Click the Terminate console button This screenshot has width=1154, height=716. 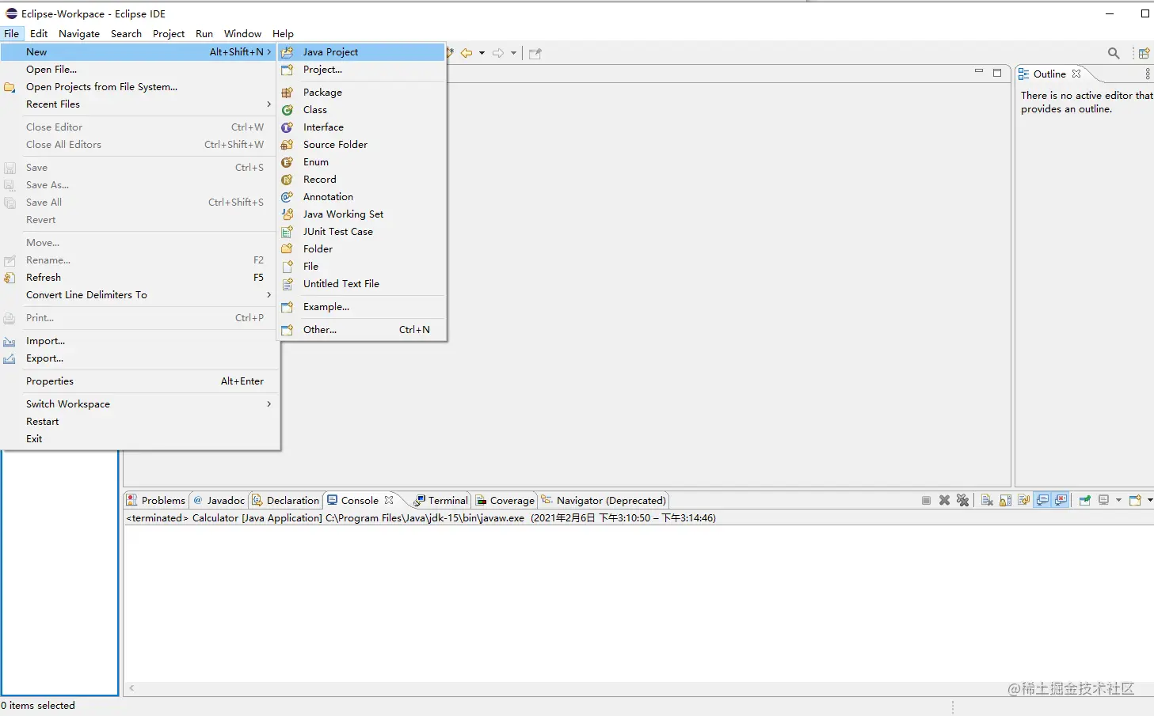[x=926, y=500]
